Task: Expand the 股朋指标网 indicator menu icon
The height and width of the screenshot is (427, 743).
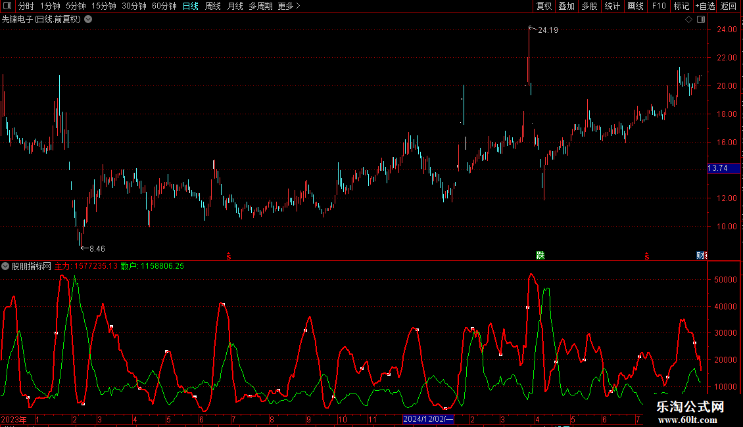Action: [5, 266]
